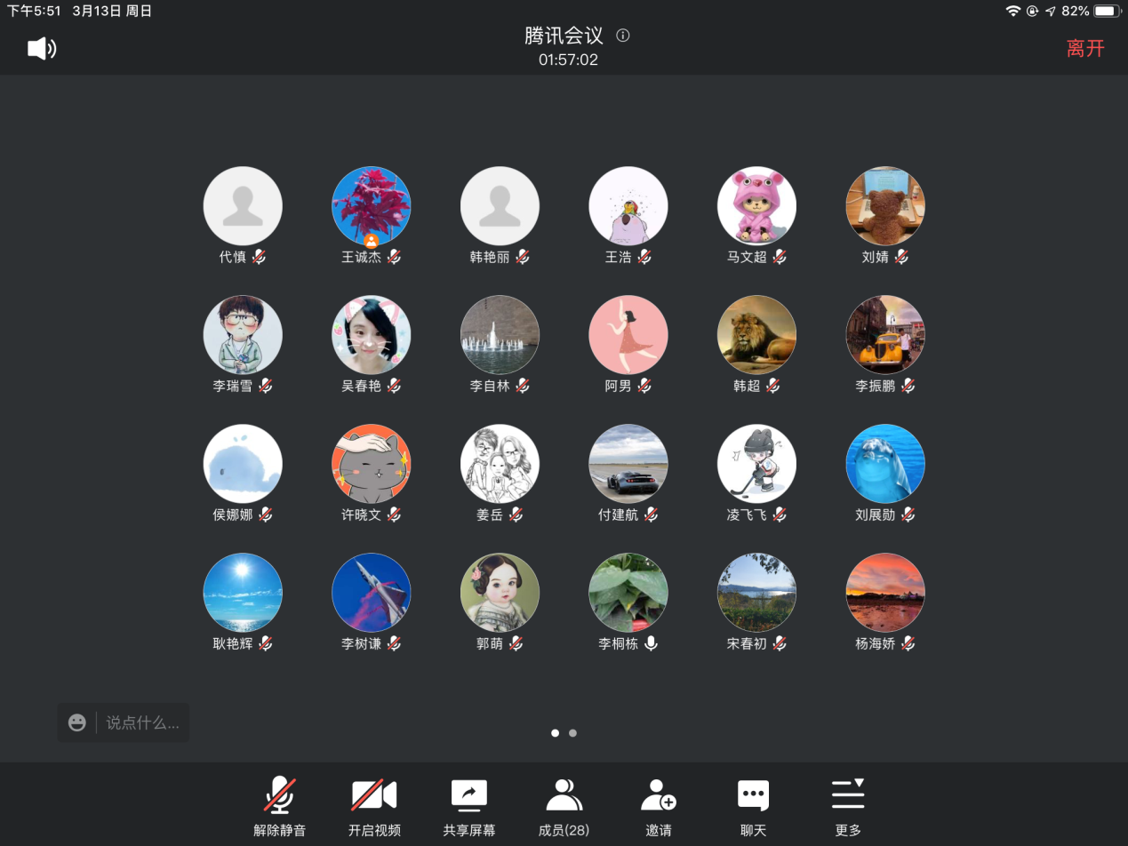Open the emoji picker beside the chat box
1128x846 pixels.
76,722
